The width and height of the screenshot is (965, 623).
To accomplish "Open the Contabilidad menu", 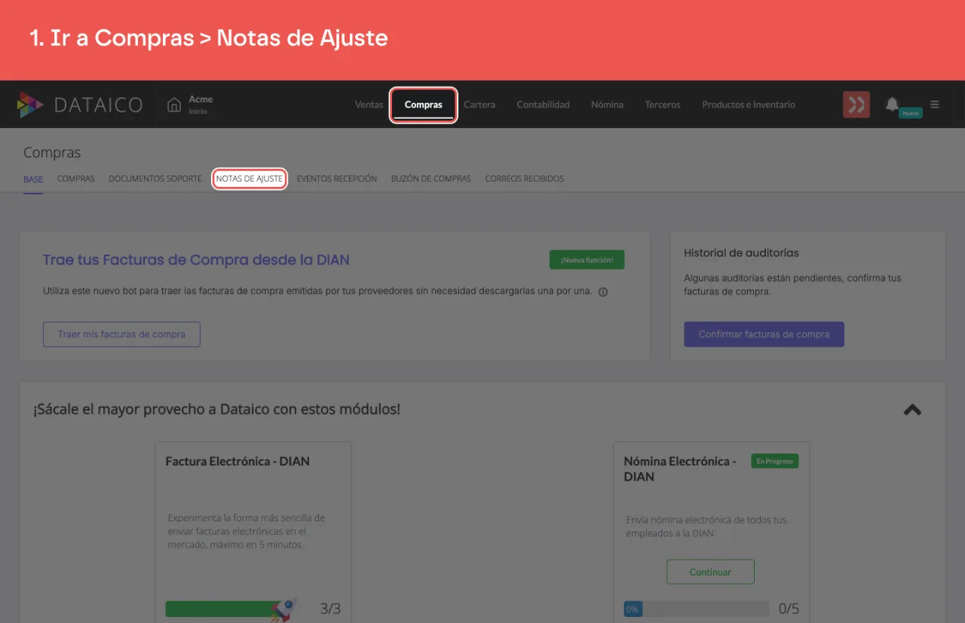I will (x=543, y=105).
